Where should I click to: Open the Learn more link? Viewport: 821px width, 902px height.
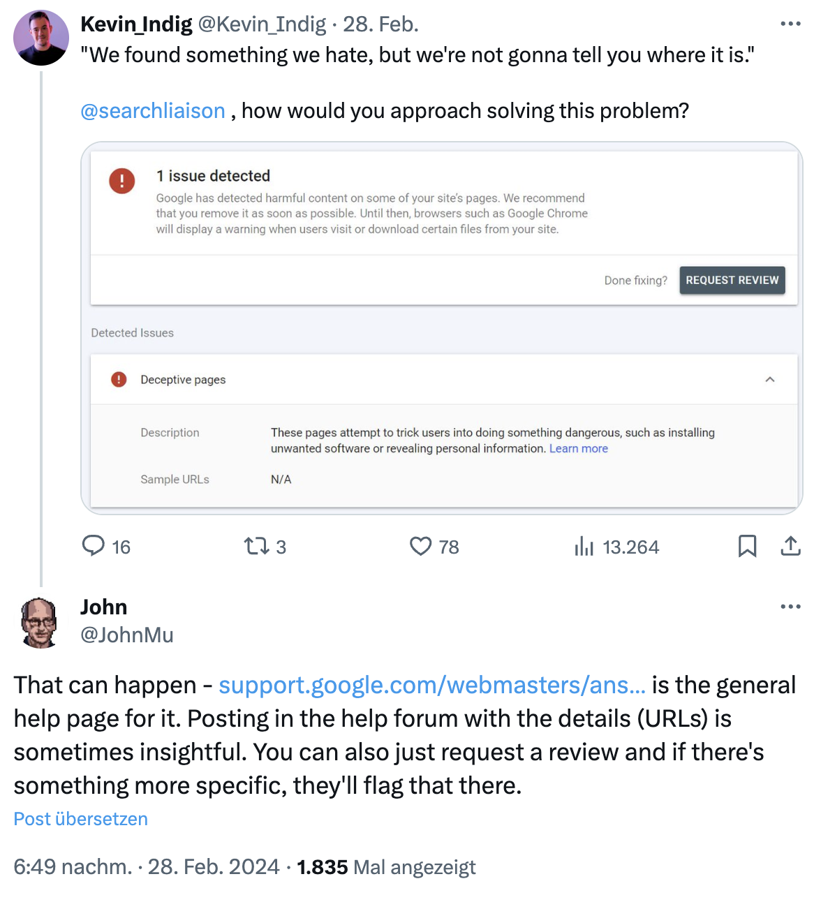[578, 449]
